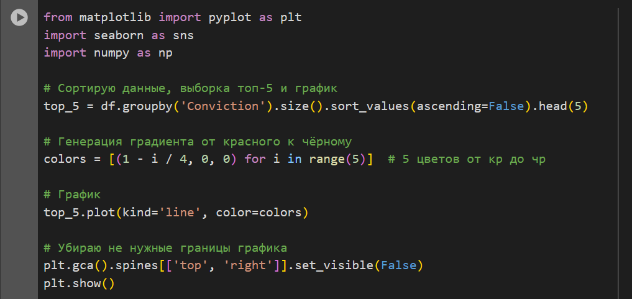Click 'numpy' in the third import line
The height and width of the screenshot is (299, 632).
coord(112,53)
